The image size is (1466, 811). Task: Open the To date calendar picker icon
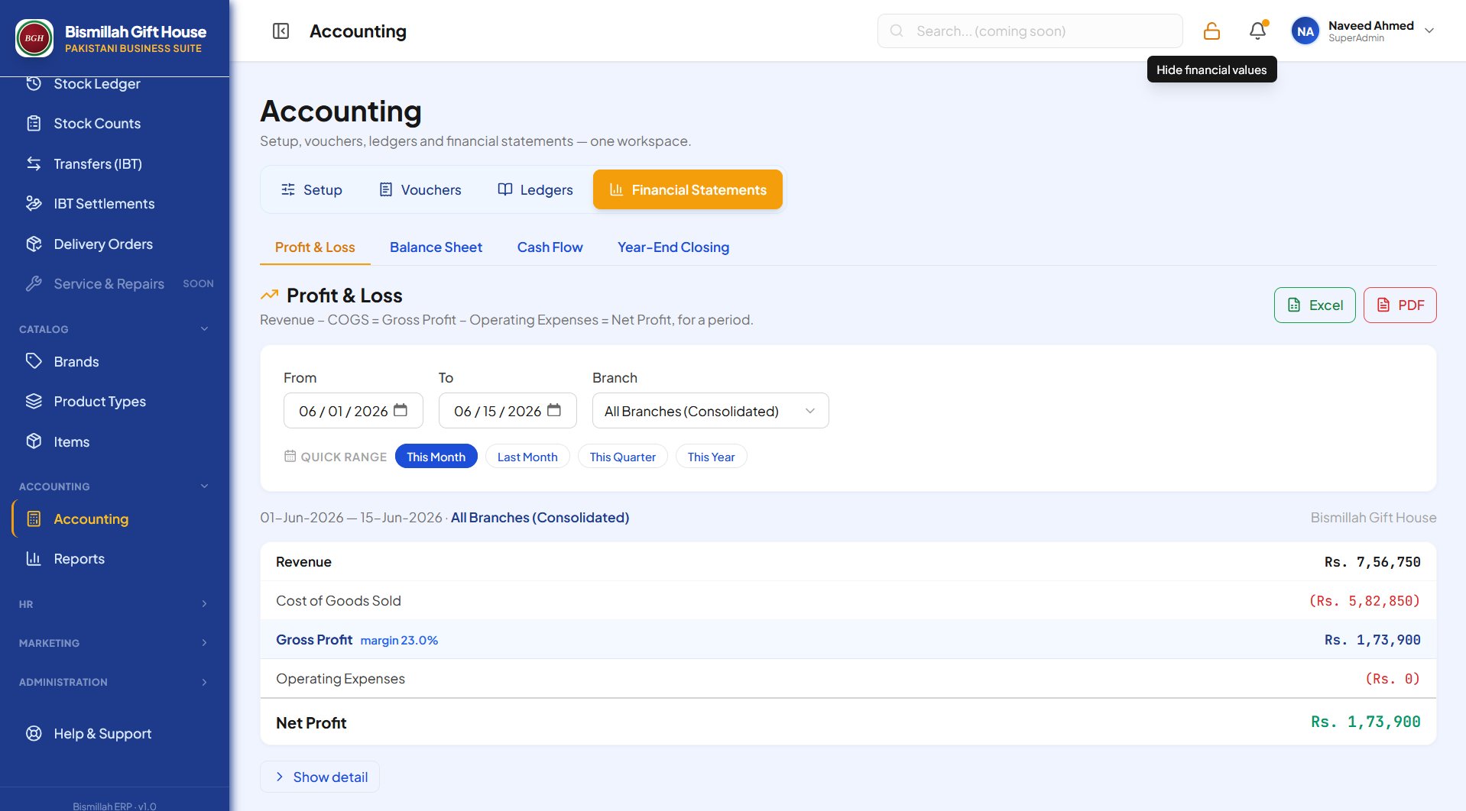click(x=554, y=411)
